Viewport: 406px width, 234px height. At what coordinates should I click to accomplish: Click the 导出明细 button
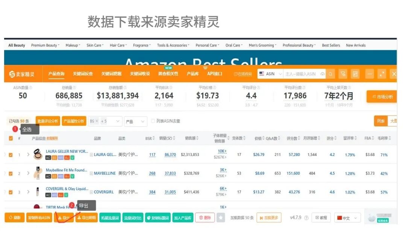coord(86,218)
